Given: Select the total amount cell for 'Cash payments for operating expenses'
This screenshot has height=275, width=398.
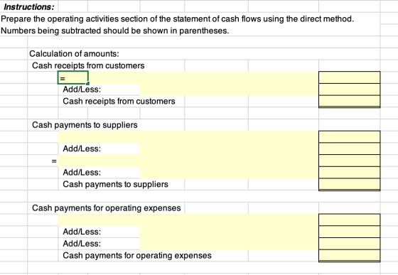Looking at the screenshot, I should click(349, 256).
